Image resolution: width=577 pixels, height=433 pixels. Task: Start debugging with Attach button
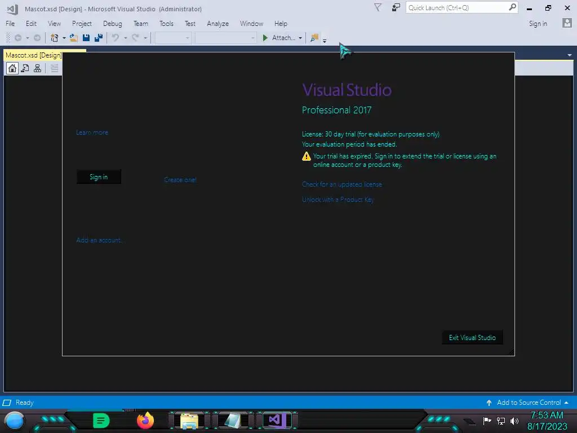pos(279,38)
